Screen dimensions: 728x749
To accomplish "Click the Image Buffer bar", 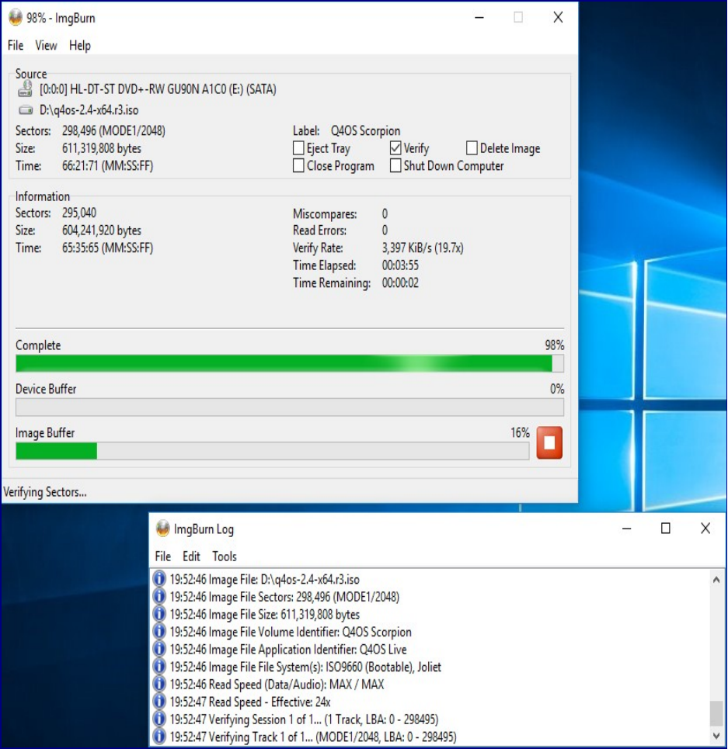I will pyautogui.click(x=273, y=451).
